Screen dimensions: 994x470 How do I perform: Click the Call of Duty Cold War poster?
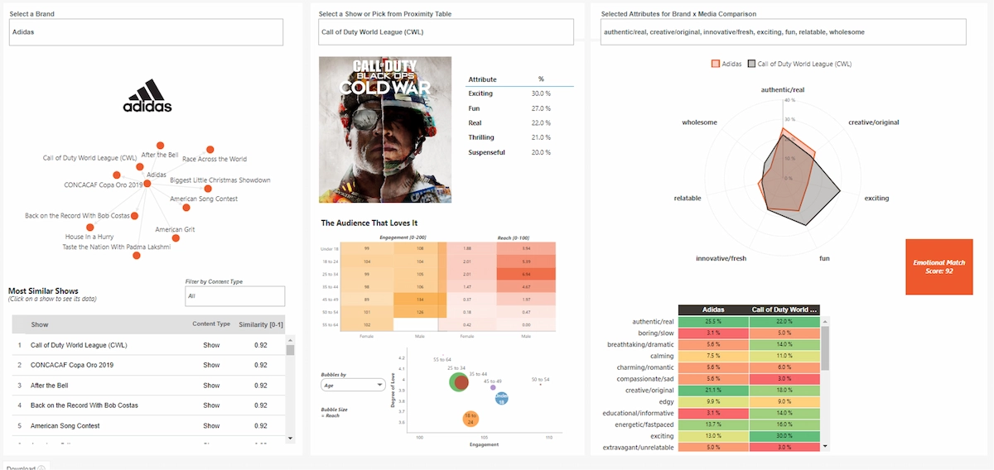point(385,129)
